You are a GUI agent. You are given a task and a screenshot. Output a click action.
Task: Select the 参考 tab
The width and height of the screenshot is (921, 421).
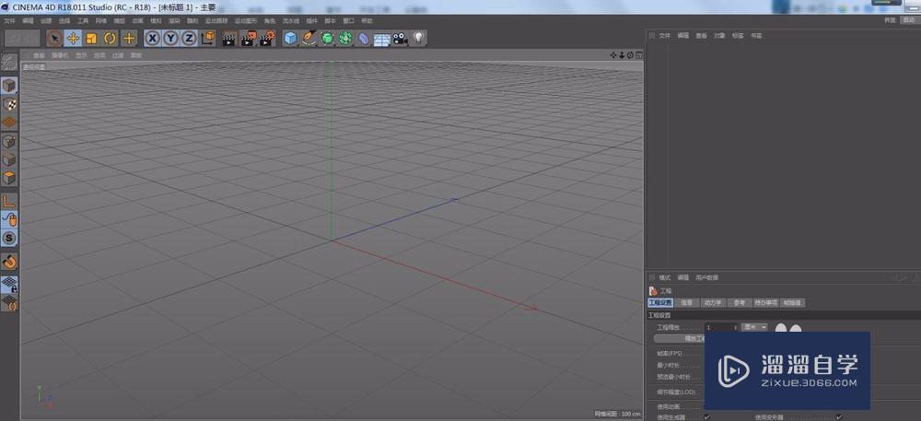pyautogui.click(x=740, y=303)
